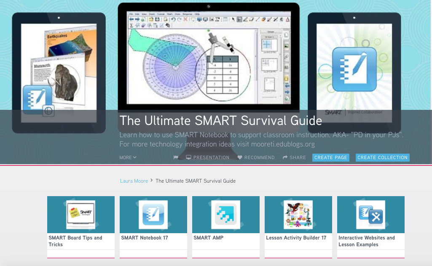This screenshot has width=432, height=266.
Task: Recommend this page with the heart button
Action: (x=256, y=157)
